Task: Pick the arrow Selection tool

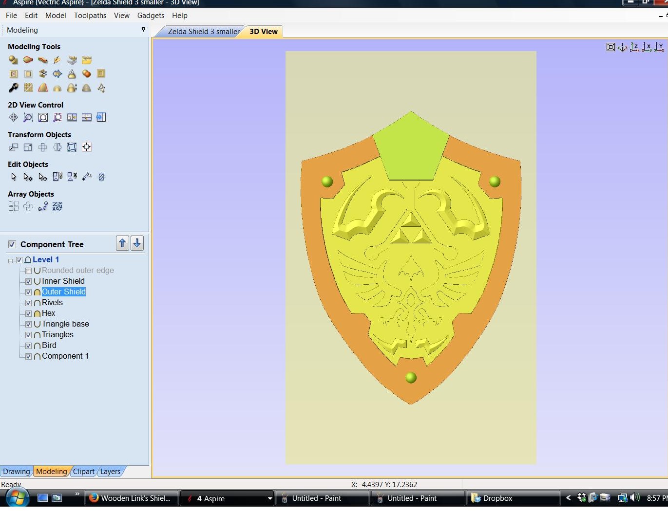Action: (x=13, y=177)
